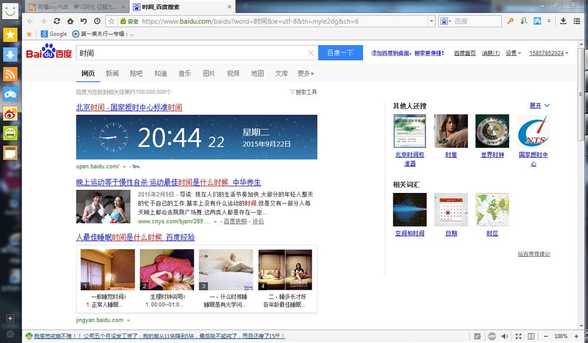This screenshot has height=343, width=588.
Task: Open the 日期 calendar thumbnail
Action: tap(451, 209)
